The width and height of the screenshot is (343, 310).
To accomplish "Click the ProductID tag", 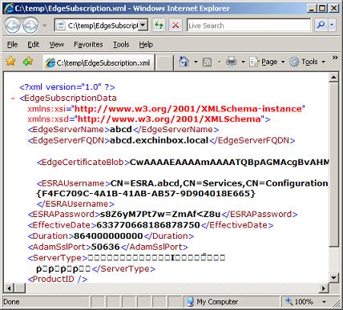I will tap(58, 279).
